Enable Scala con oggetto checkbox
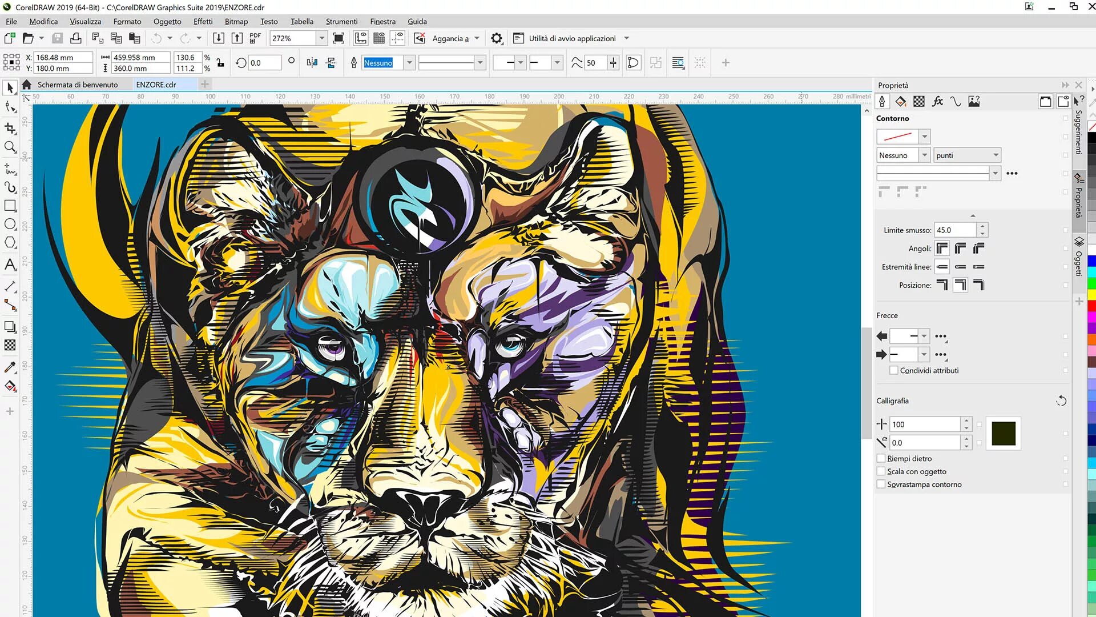Screen dimensions: 1096x617 881,471
